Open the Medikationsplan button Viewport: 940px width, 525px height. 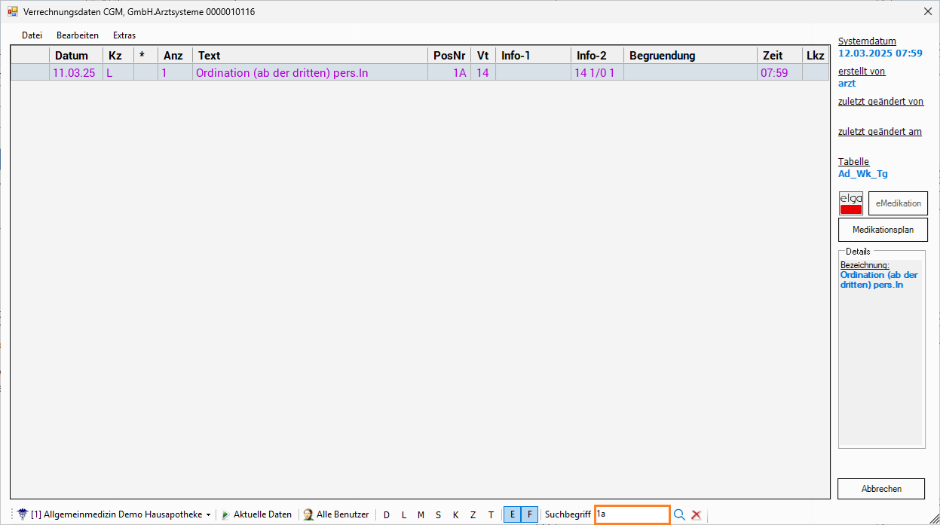tap(883, 230)
